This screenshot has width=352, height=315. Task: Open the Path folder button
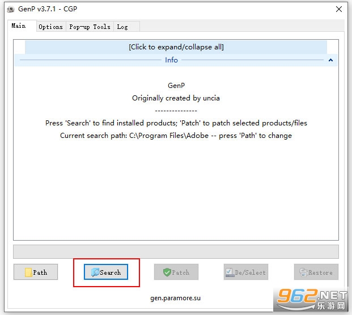point(36,272)
